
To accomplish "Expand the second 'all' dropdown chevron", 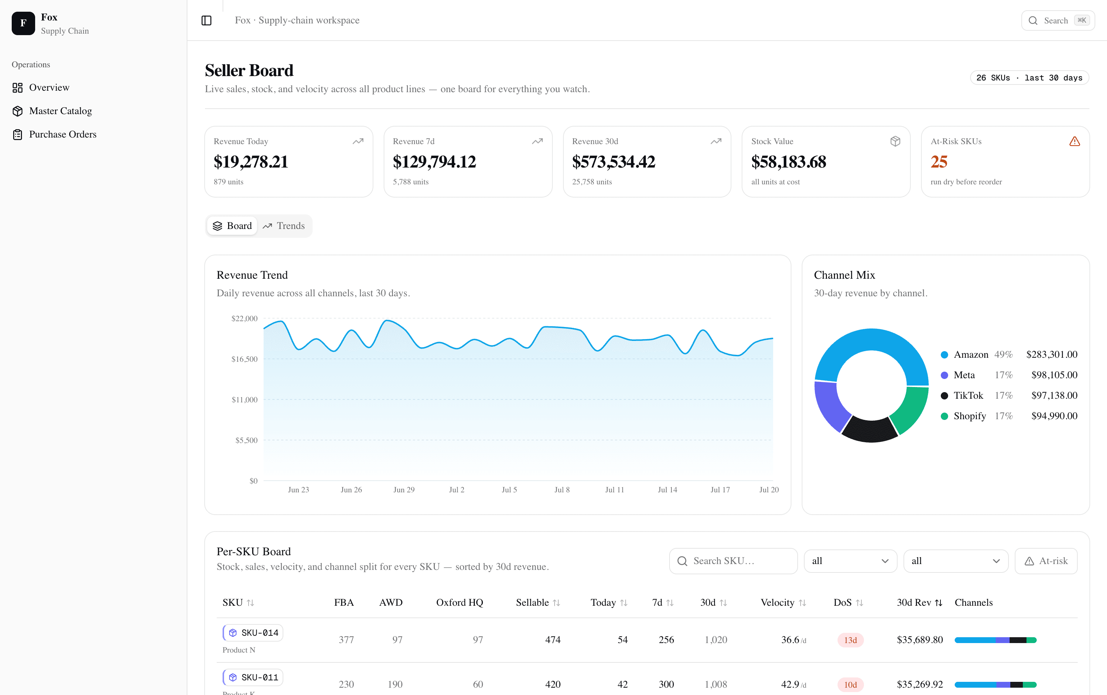I will click(996, 561).
